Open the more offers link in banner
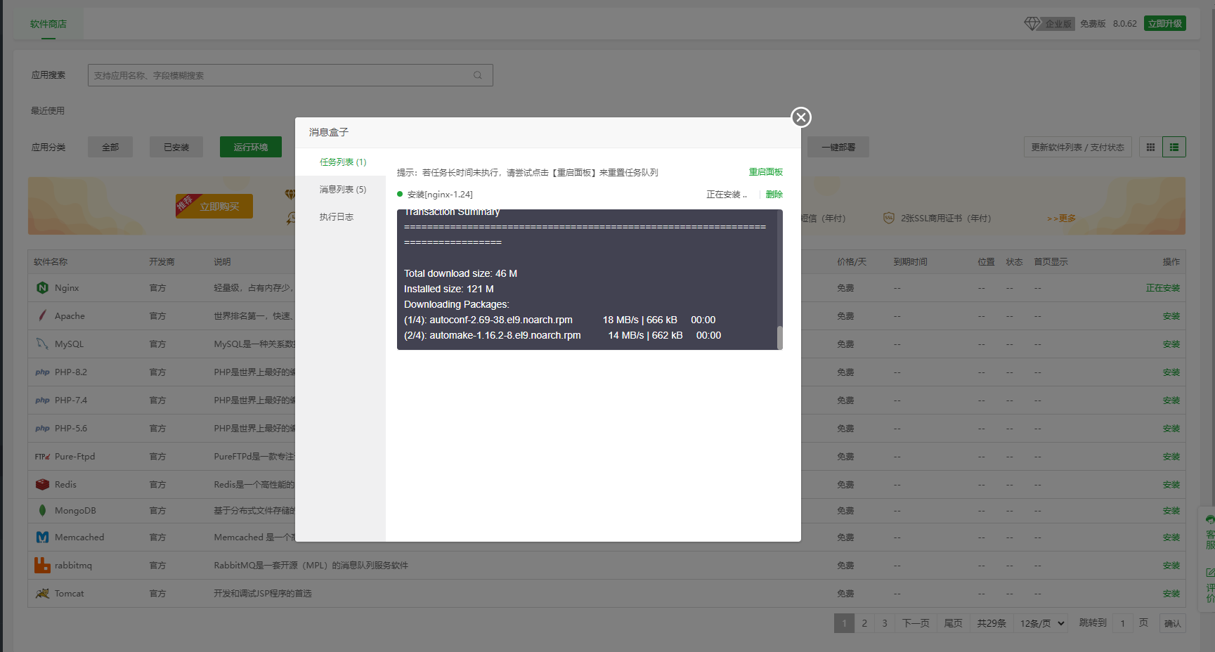This screenshot has height=652, width=1215. point(1061,219)
